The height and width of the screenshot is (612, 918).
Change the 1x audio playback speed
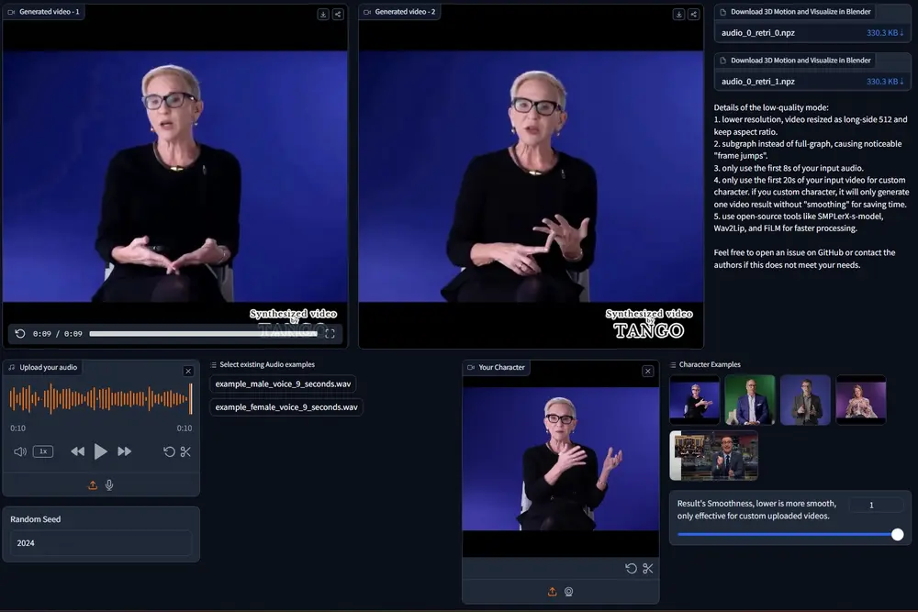43,451
